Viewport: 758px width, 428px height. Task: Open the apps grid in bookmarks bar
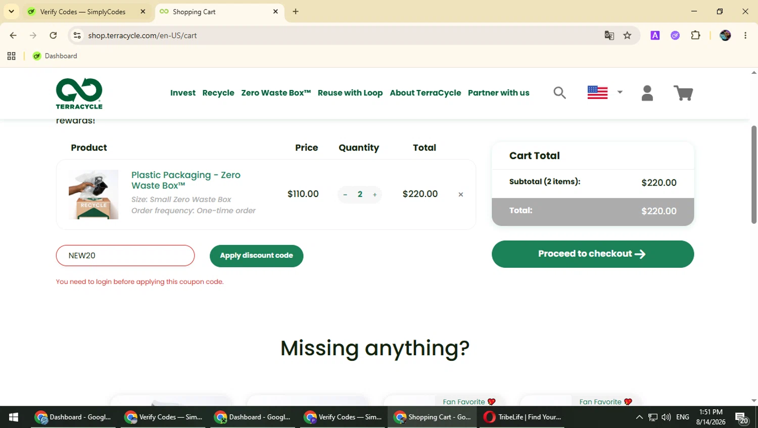(12, 56)
